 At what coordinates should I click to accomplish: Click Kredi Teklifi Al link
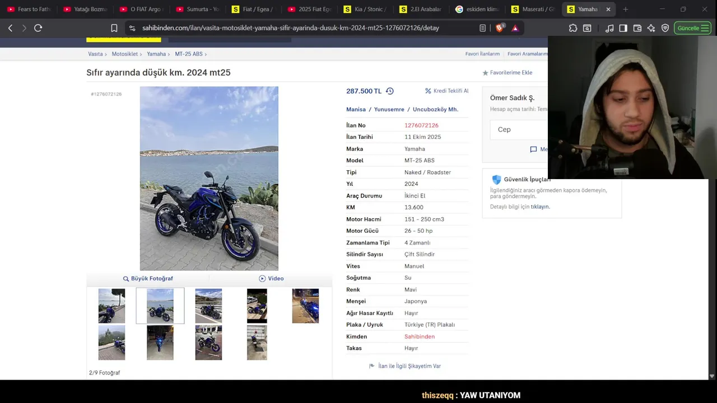tap(447, 91)
